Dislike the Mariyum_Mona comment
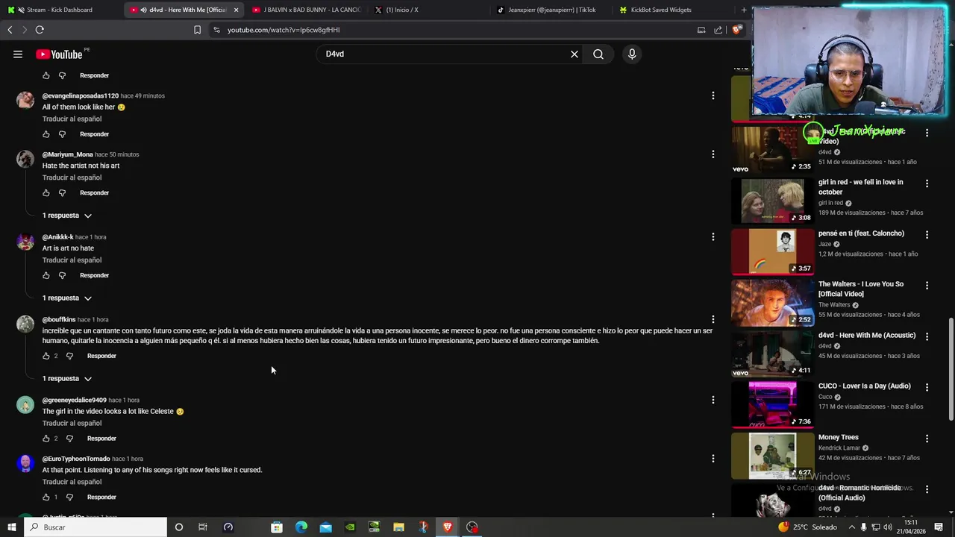This screenshot has width=955, height=537. (62, 193)
